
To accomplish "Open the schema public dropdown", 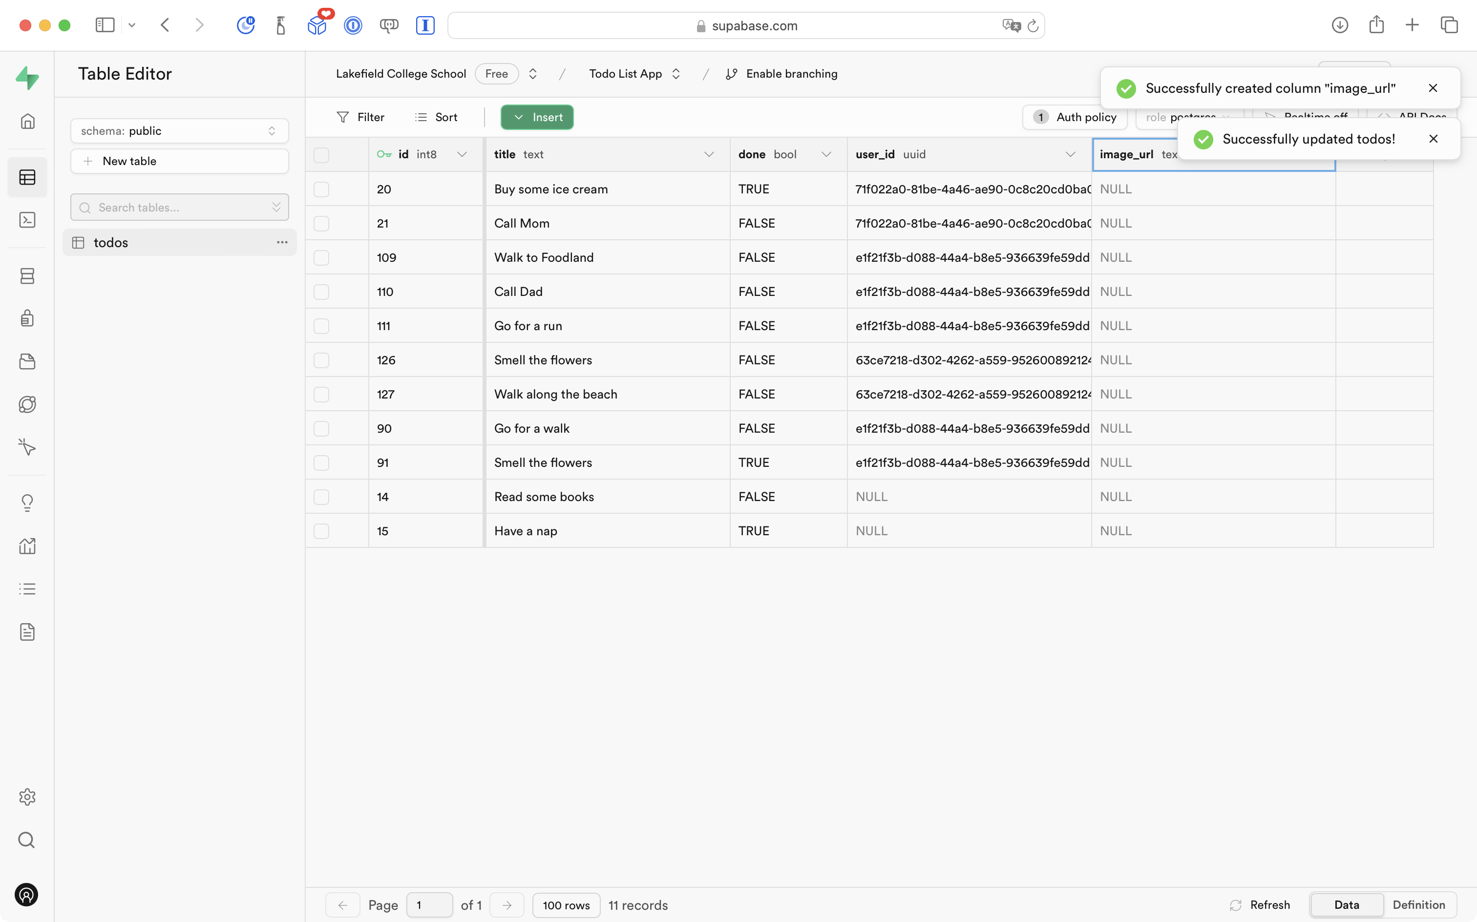I will pos(179,131).
